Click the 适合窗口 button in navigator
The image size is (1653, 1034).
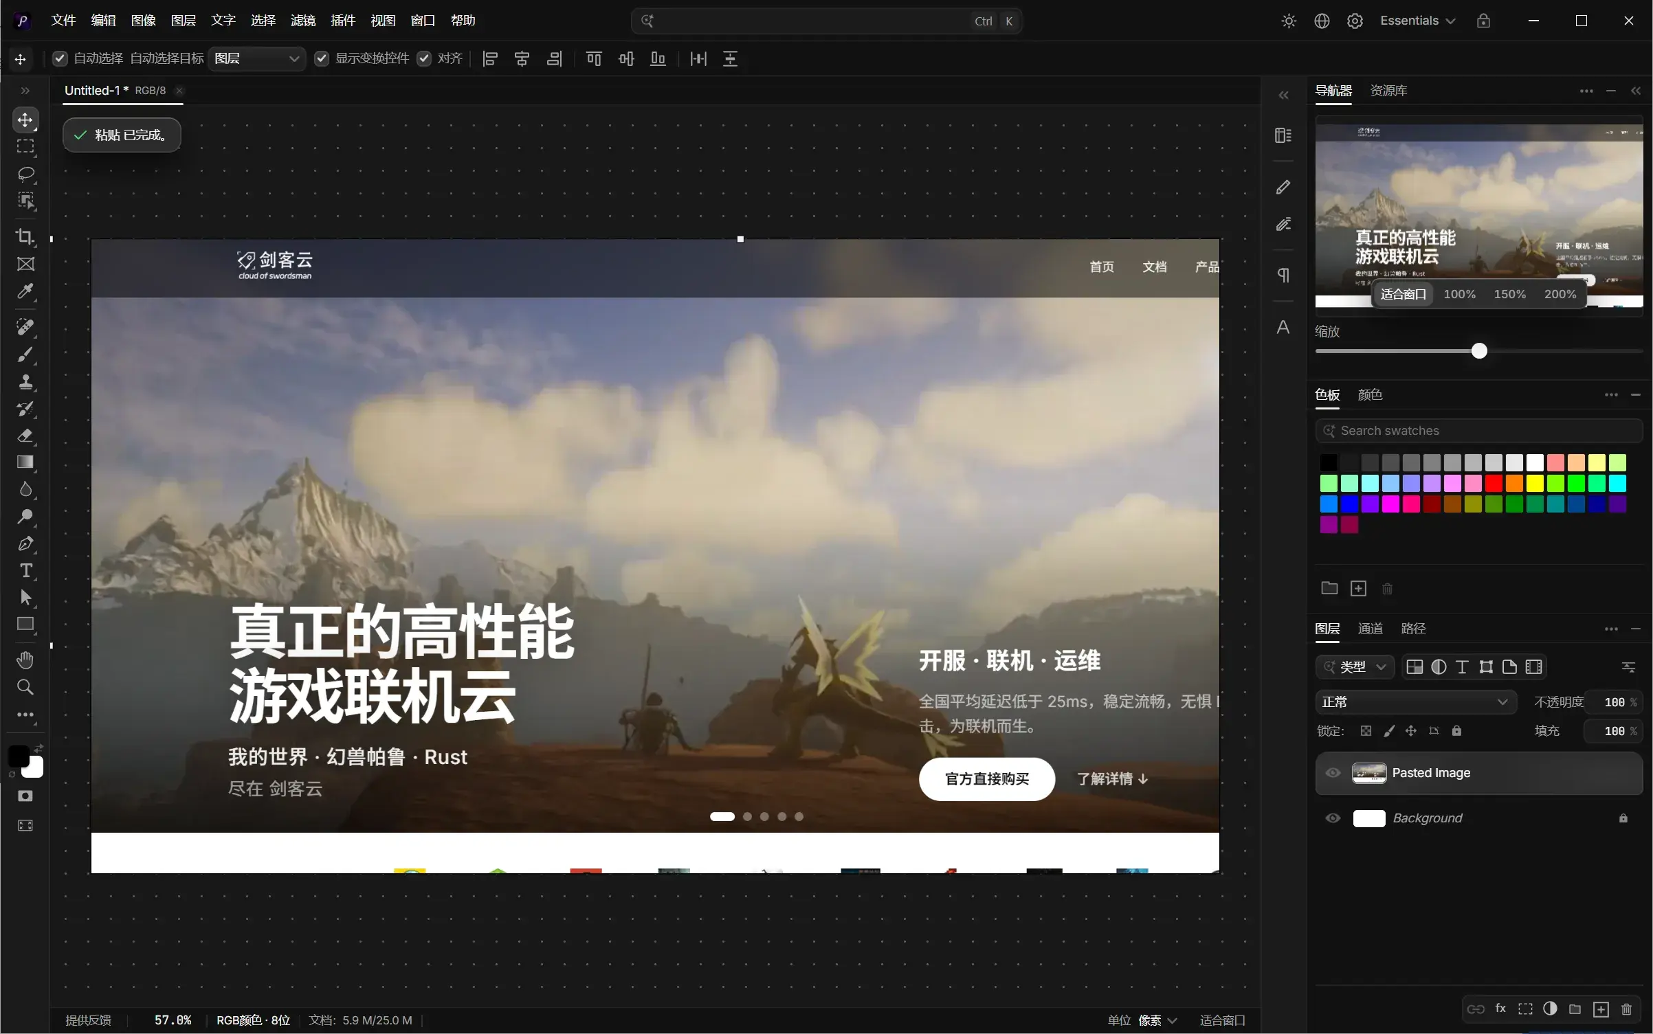pyautogui.click(x=1403, y=294)
